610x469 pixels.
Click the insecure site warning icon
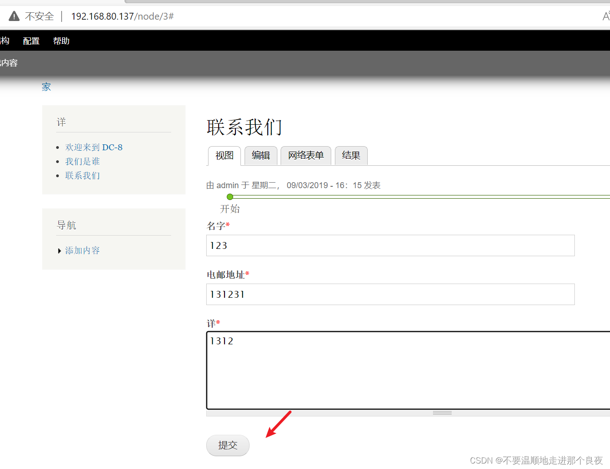click(x=14, y=16)
